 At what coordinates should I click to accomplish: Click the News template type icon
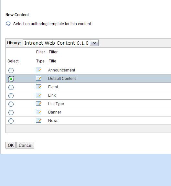pyautogui.click(x=38, y=121)
